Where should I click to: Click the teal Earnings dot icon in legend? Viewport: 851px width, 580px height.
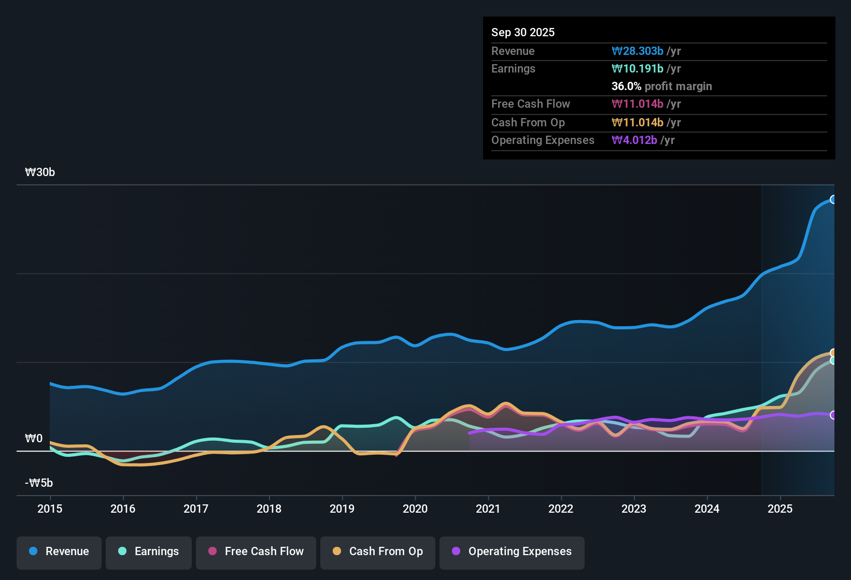click(122, 552)
